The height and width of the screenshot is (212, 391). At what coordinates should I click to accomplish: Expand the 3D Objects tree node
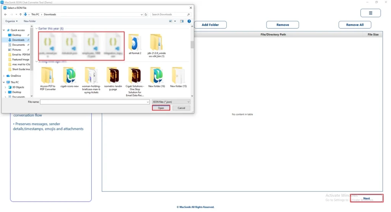[5, 87]
